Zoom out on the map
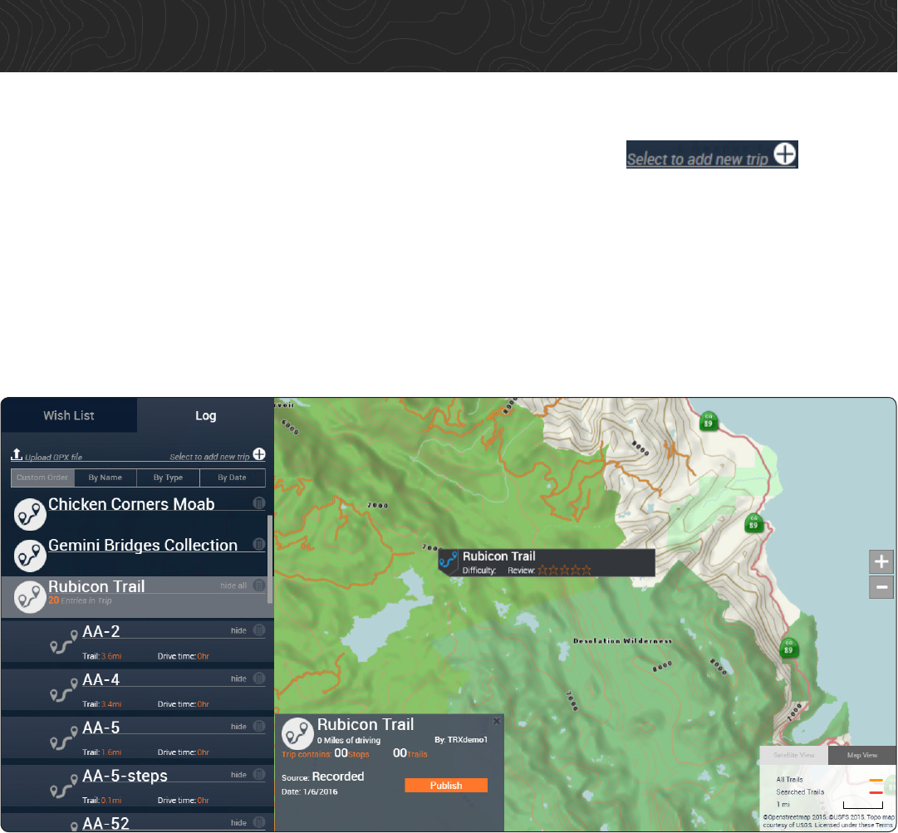This screenshot has height=833, width=898. (x=881, y=587)
